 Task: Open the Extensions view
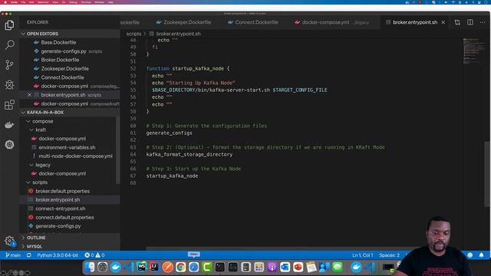coord(9,104)
